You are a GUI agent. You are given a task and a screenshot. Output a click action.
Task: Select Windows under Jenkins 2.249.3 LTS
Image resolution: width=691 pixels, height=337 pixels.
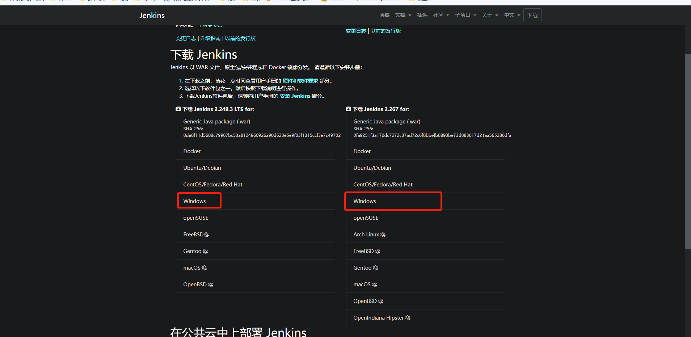point(256,201)
